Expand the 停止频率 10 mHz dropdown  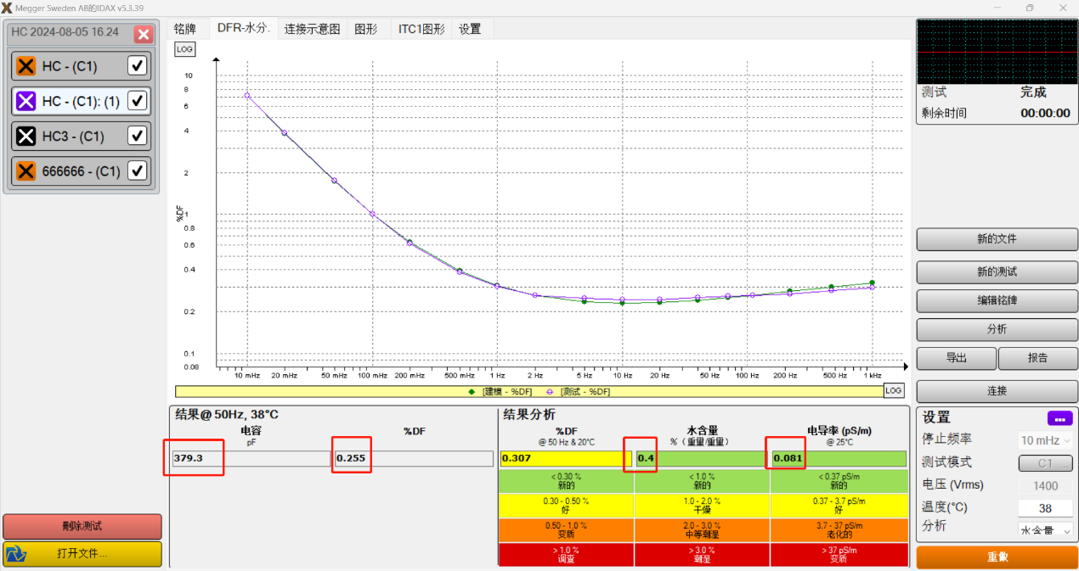[1045, 440]
